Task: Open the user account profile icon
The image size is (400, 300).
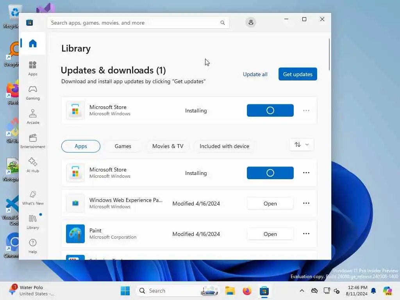Action: pos(251,22)
